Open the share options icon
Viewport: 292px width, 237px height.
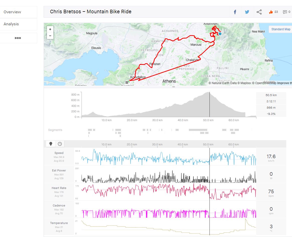(259, 12)
